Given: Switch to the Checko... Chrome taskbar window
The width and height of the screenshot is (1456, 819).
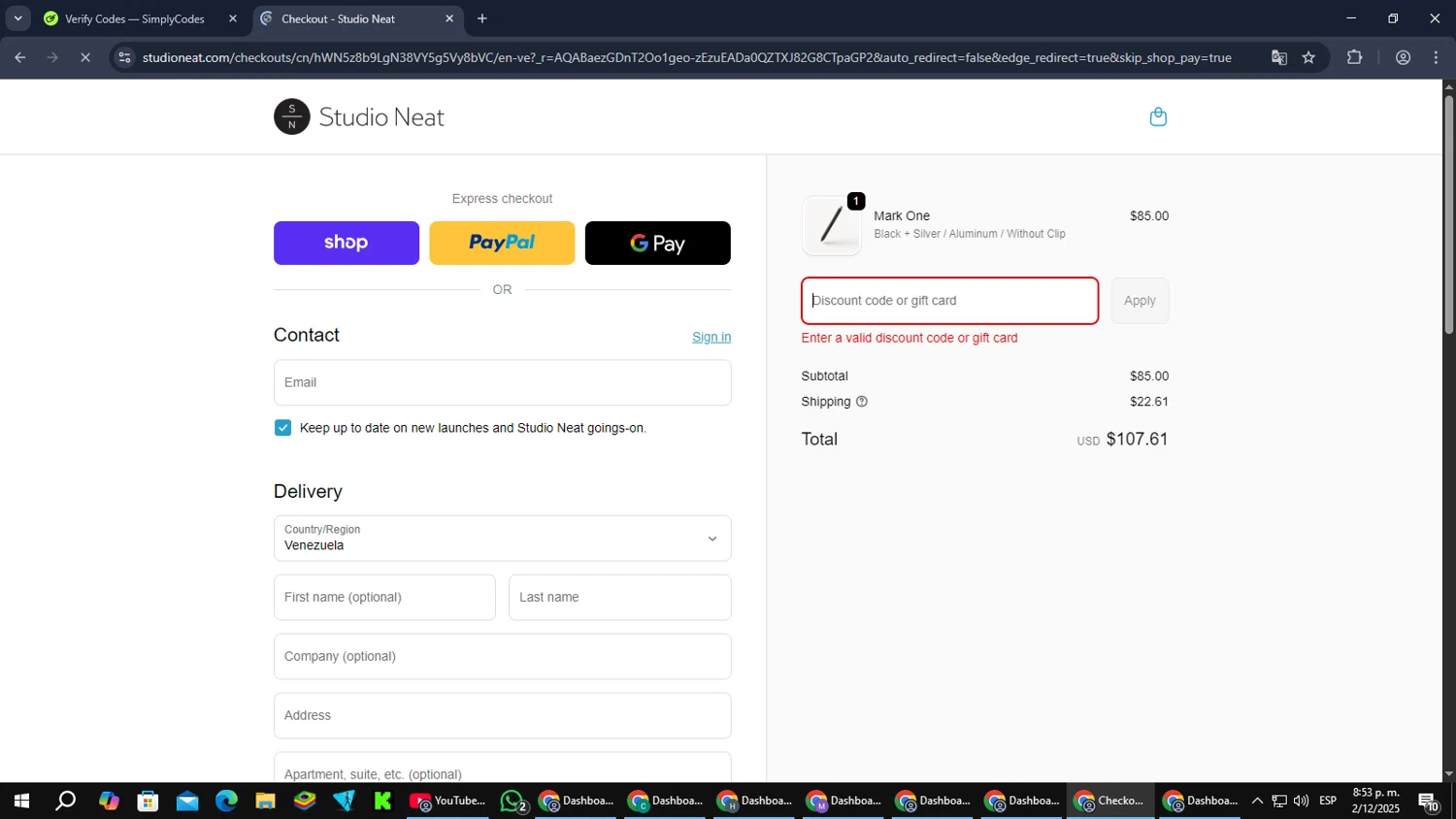Looking at the screenshot, I should pos(1111,801).
